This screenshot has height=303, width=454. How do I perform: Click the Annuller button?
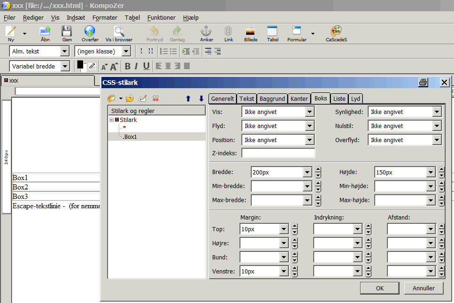pyautogui.click(x=423, y=288)
